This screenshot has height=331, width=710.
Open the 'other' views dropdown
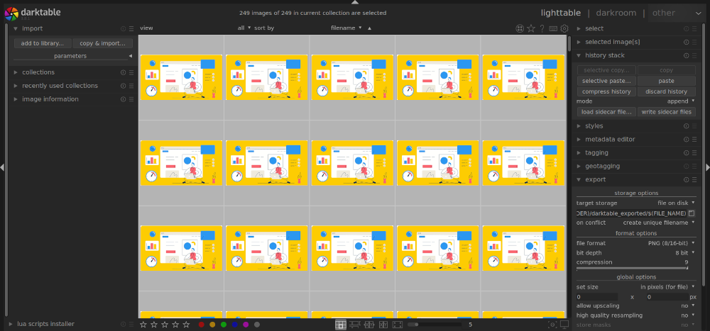[676, 13]
